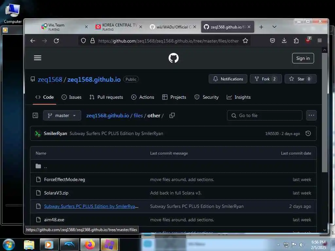This screenshot has width=335, height=251.
Task: Open Subway Surfers PC PLUS Edition file
Action: [x=91, y=206]
